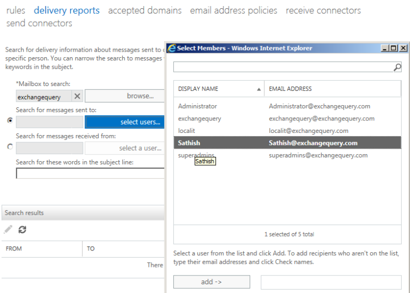
Task: Maximize the Select Members window
Action: (394, 48)
